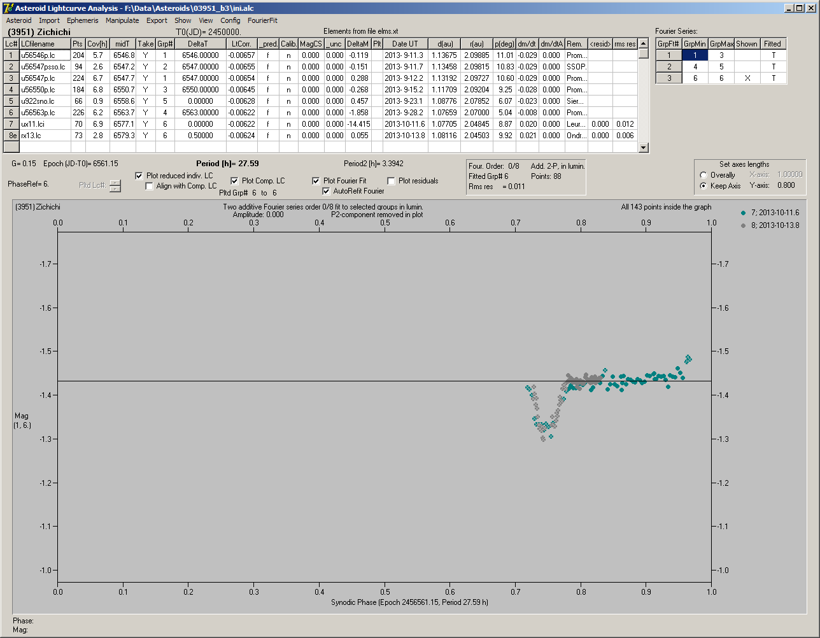820x638 pixels.
Task: Open the View menu
Action: (x=206, y=20)
